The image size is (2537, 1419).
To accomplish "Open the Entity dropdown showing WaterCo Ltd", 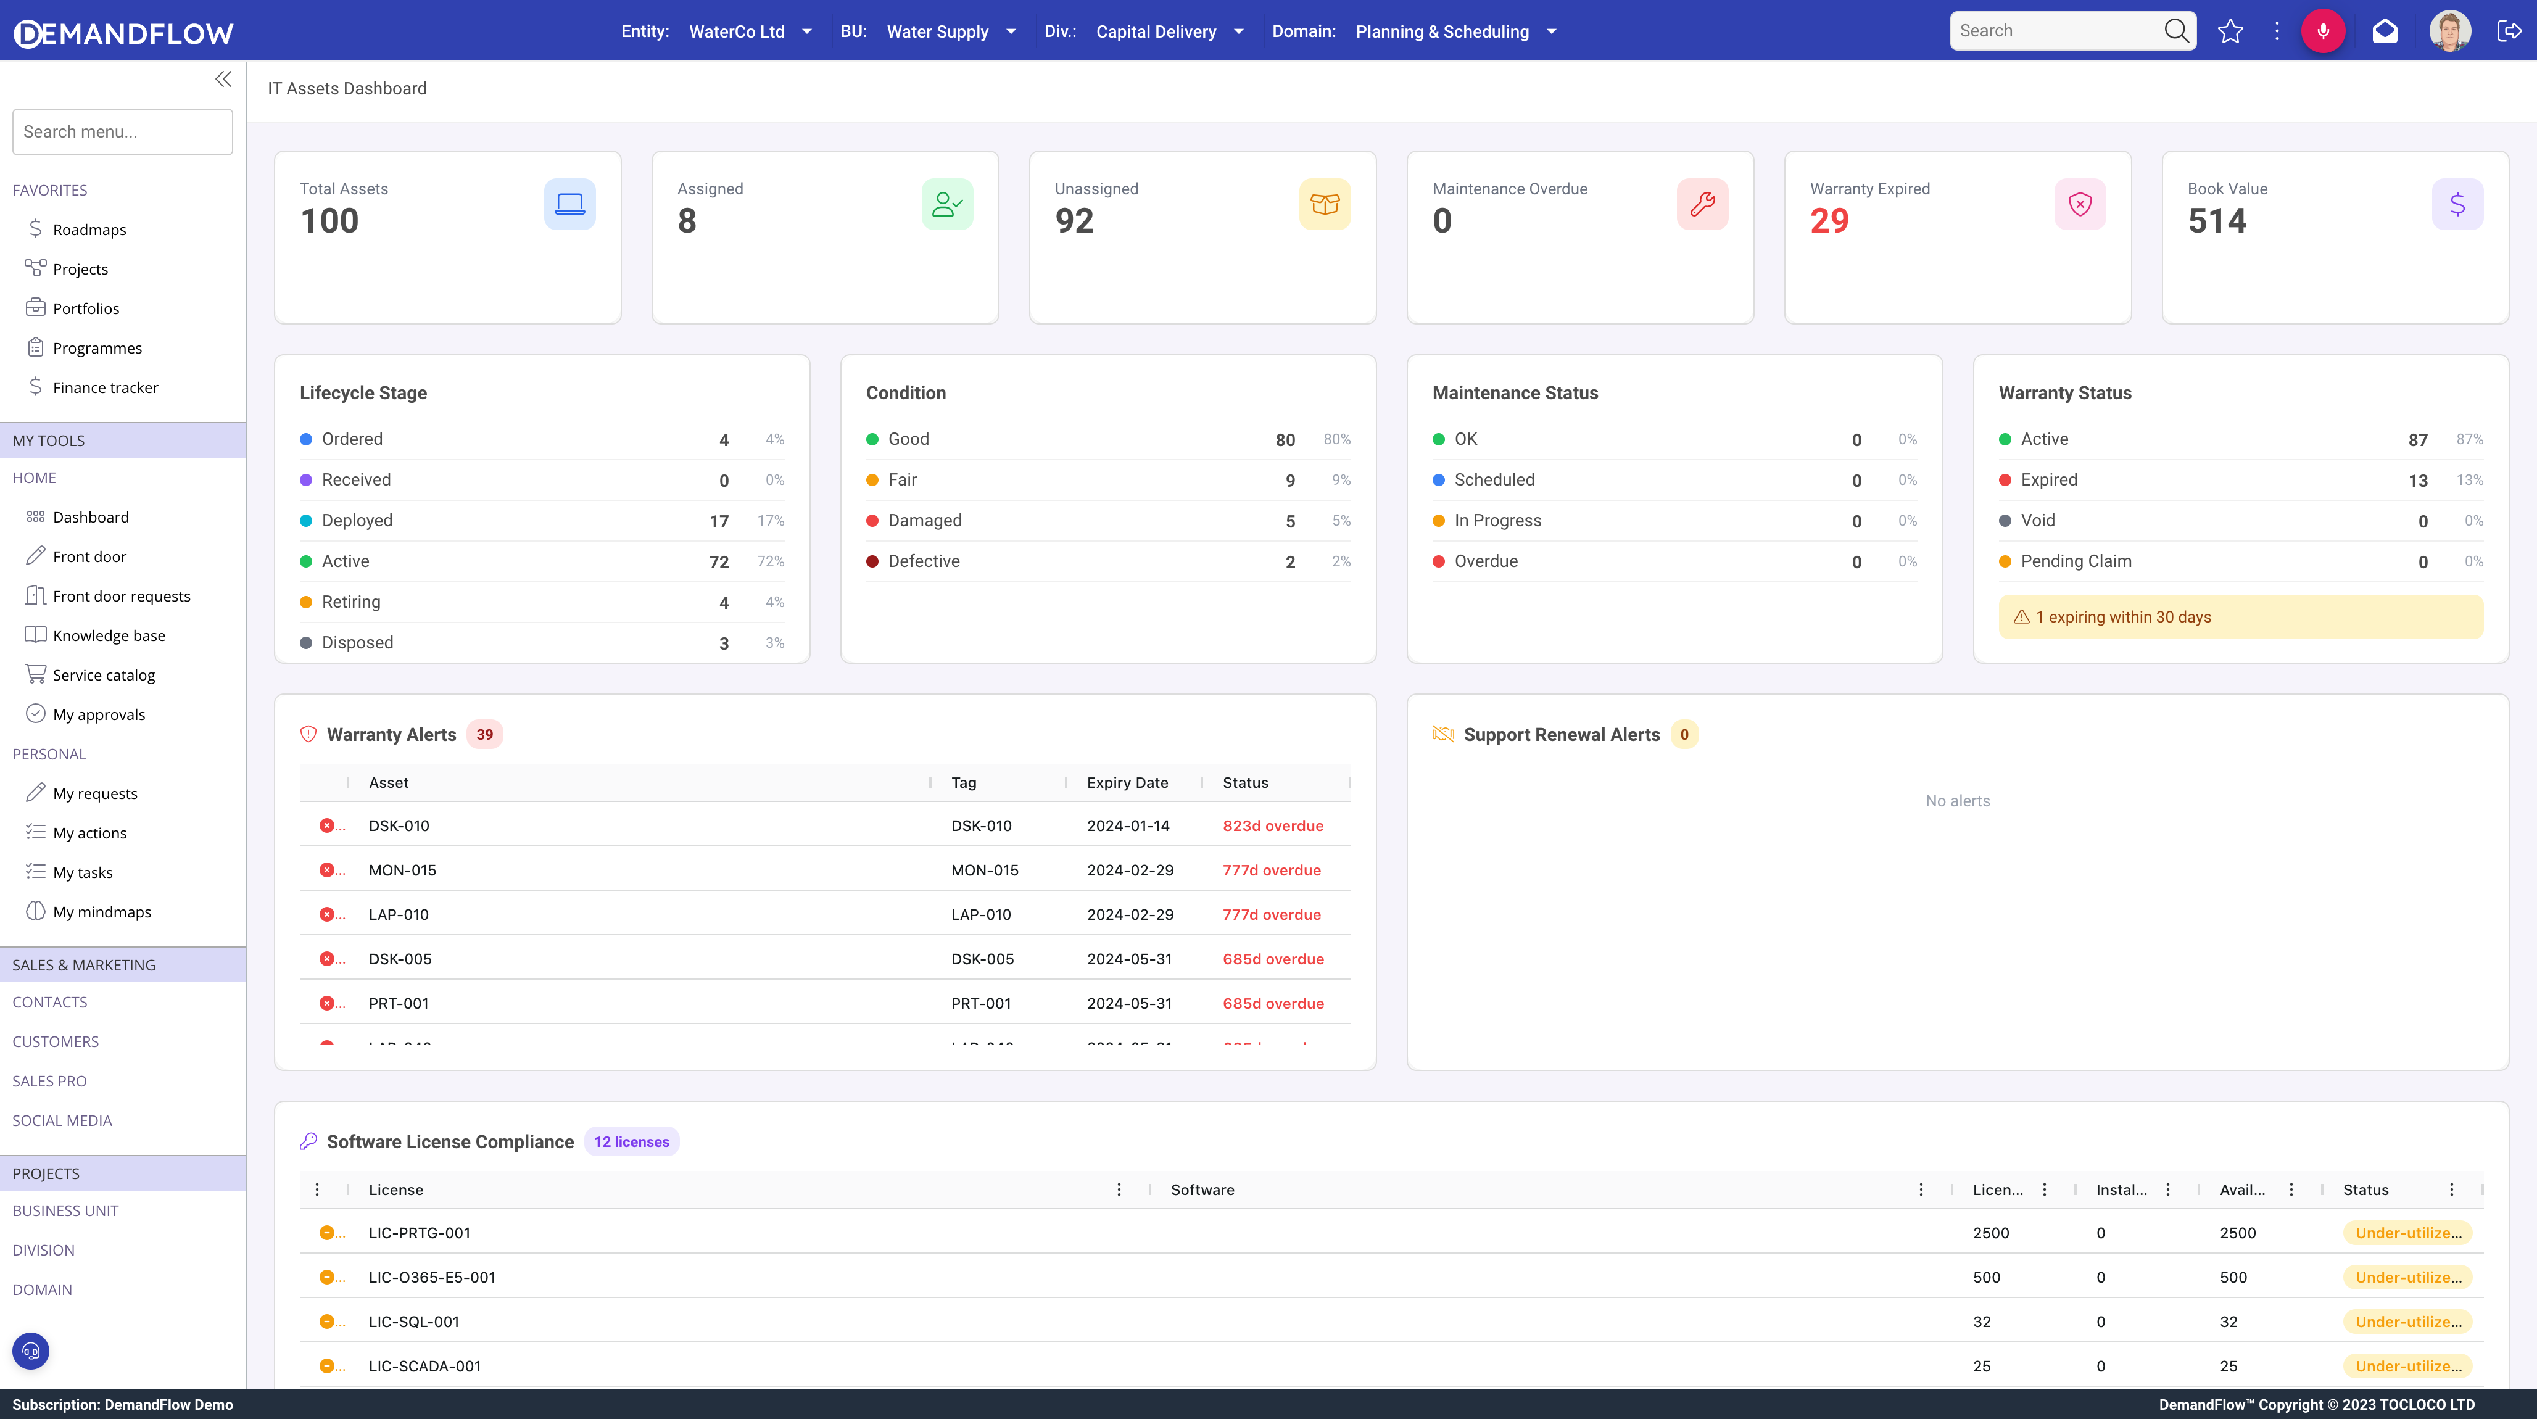I will pyautogui.click(x=808, y=30).
